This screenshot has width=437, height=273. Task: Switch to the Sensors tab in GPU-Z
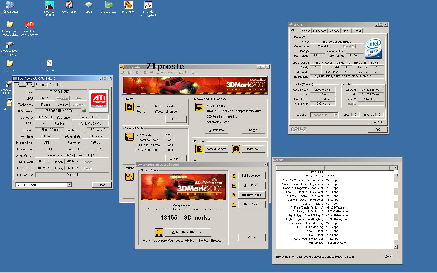pos(41,85)
